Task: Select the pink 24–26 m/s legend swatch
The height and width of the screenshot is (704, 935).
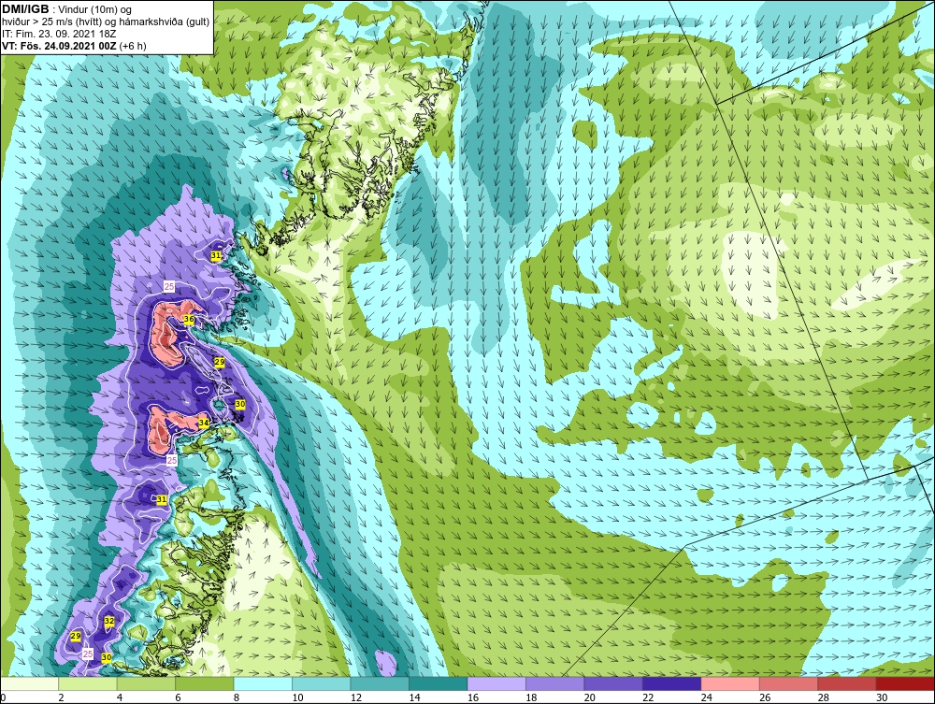Action: pyautogui.click(x=730, y=683)
